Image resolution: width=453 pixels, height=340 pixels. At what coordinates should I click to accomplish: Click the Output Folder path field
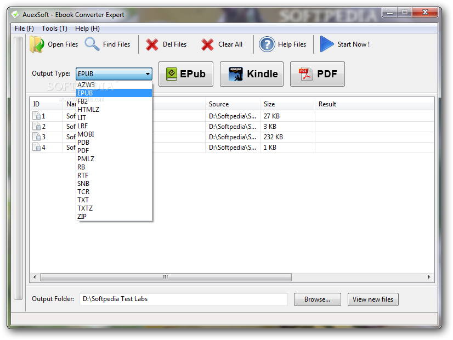point(184,299)
